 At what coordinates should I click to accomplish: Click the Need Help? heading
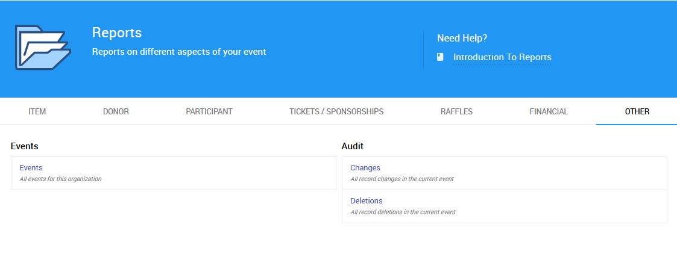coord(462,38)
